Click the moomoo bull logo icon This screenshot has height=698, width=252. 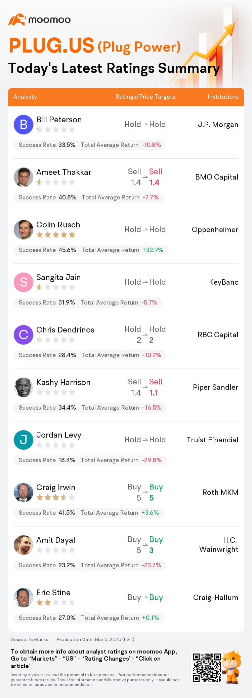pyautogui.click(x=17, y=20)
